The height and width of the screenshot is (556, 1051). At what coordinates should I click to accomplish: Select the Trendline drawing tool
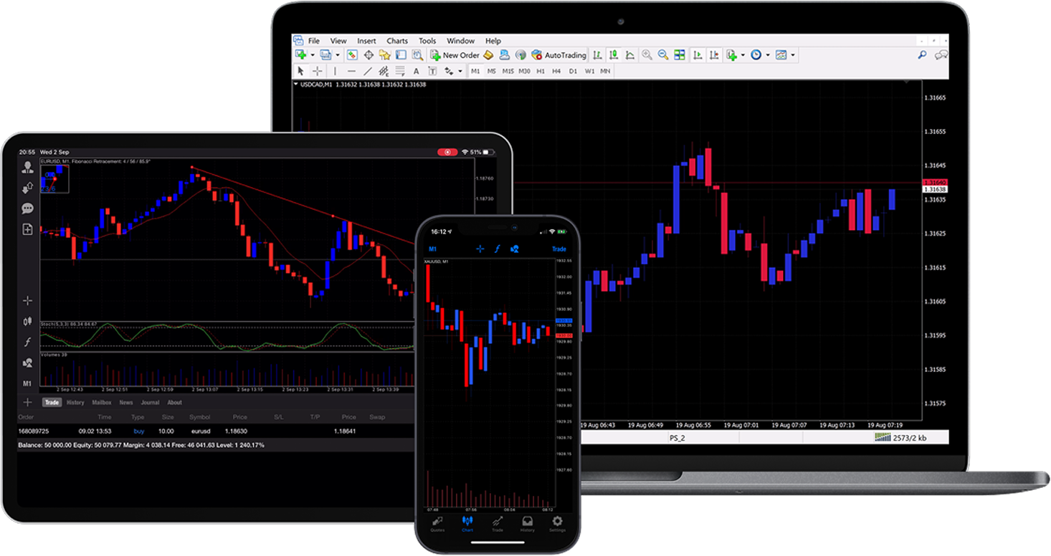point(367,71)
